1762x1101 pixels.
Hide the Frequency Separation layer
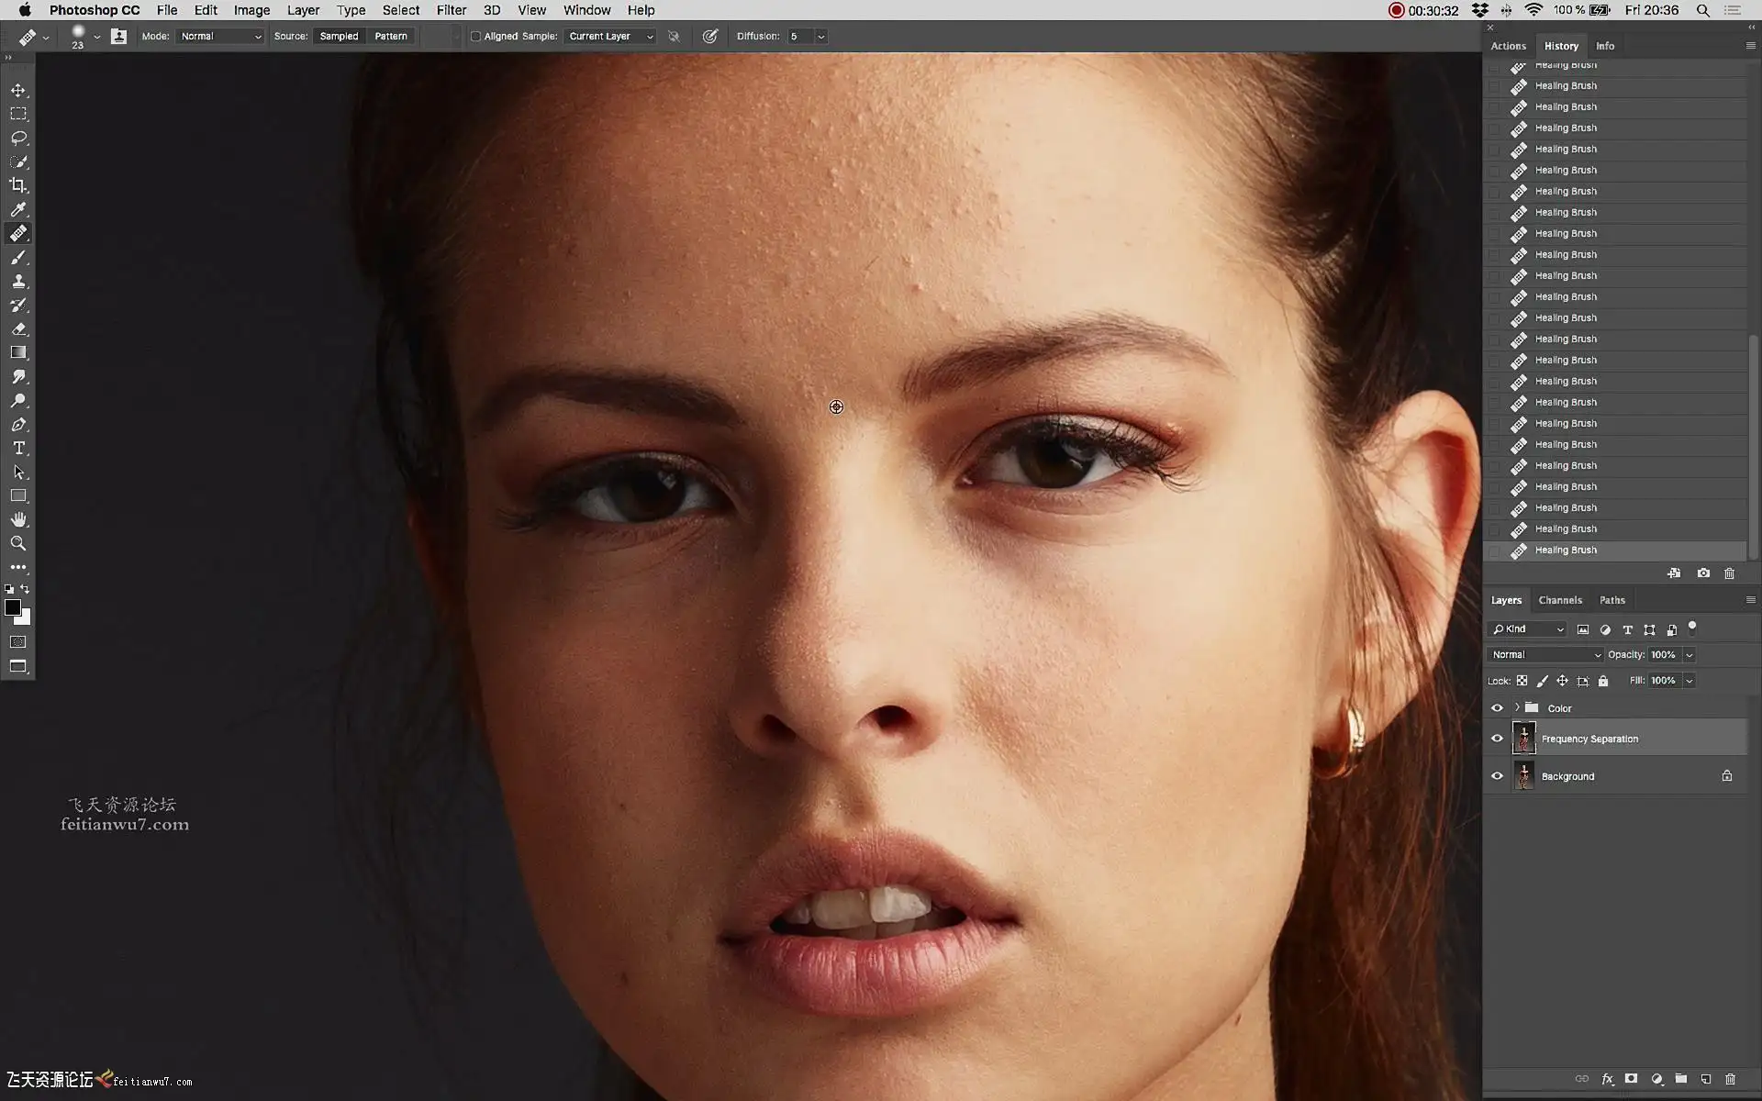point(1497,739)
